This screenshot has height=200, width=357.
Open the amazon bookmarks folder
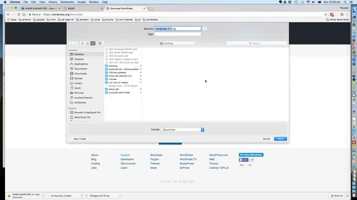[25, 20]
